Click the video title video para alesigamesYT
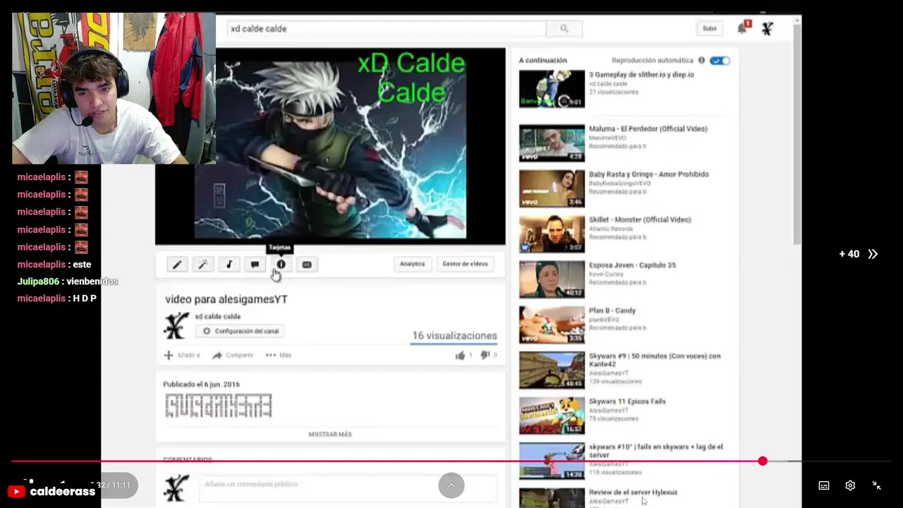Screen dimensions: 903x508 [x=226, y=299]
